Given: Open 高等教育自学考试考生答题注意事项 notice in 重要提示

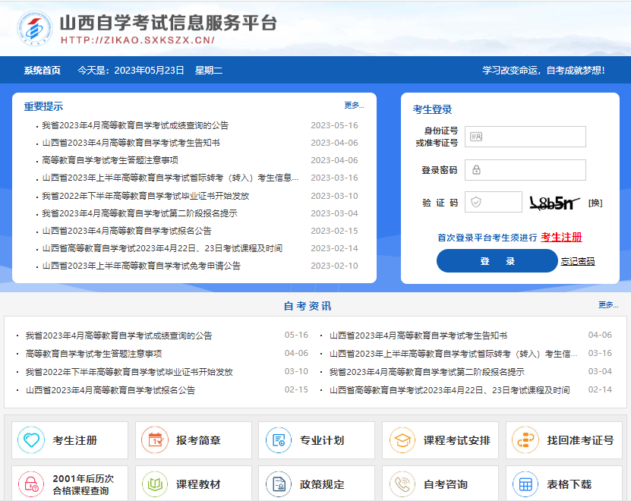Looking at the screenshot, I should coord(110,160).
